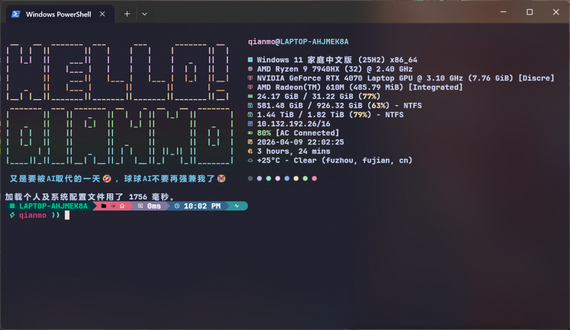Click the 又是要被AI取代的一天 message text
This screenshot has width=570, height=330.
[118, 178]
